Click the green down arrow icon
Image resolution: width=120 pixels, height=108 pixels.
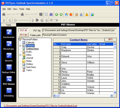[x=61, y=15]
